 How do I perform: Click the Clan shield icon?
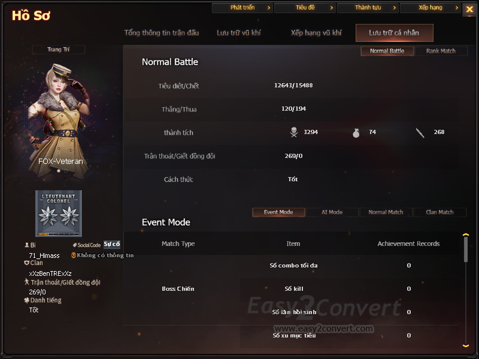click(x=26, y=263)
